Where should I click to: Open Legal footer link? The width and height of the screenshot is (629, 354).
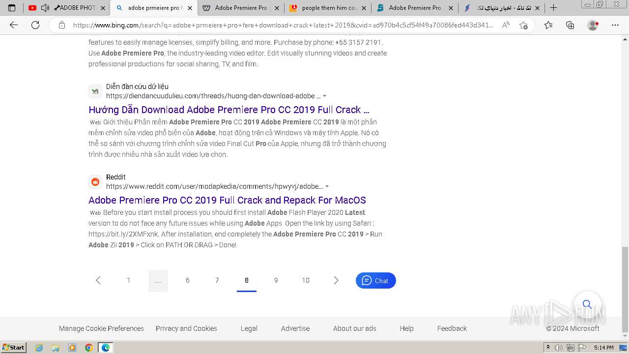coord(249,328)
